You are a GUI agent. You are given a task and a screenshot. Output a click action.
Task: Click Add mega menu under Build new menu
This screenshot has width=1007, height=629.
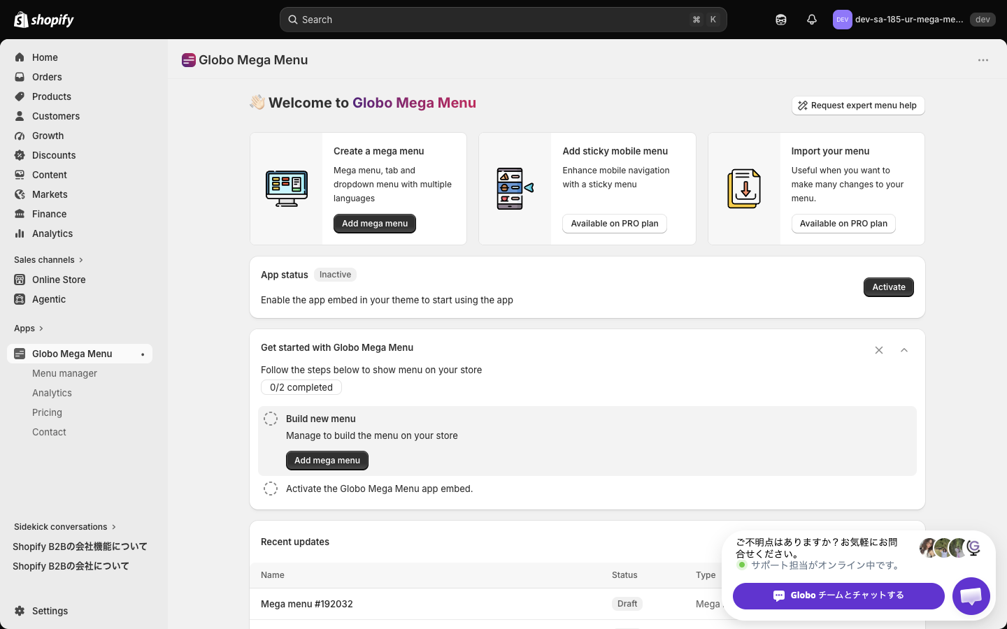tap(327, 461)
